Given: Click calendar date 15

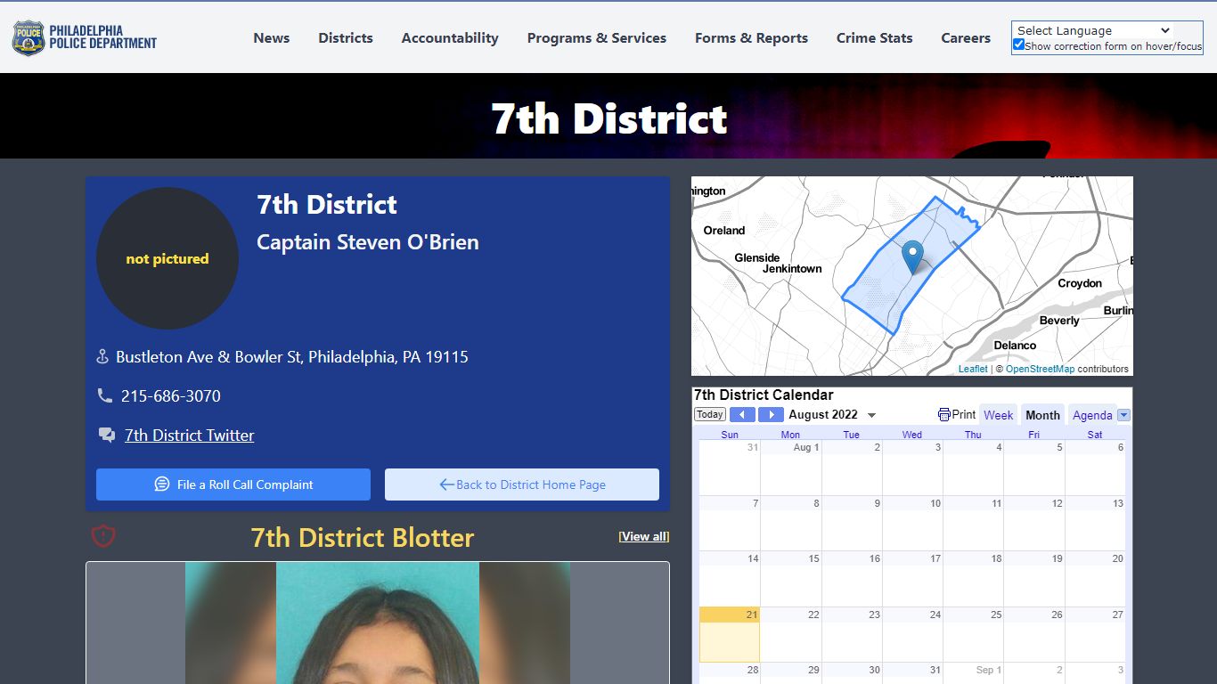Looking at the screenshot, I should coord(813,558).
